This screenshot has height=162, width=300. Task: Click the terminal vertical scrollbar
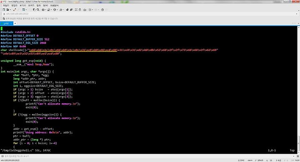(299, 90)
